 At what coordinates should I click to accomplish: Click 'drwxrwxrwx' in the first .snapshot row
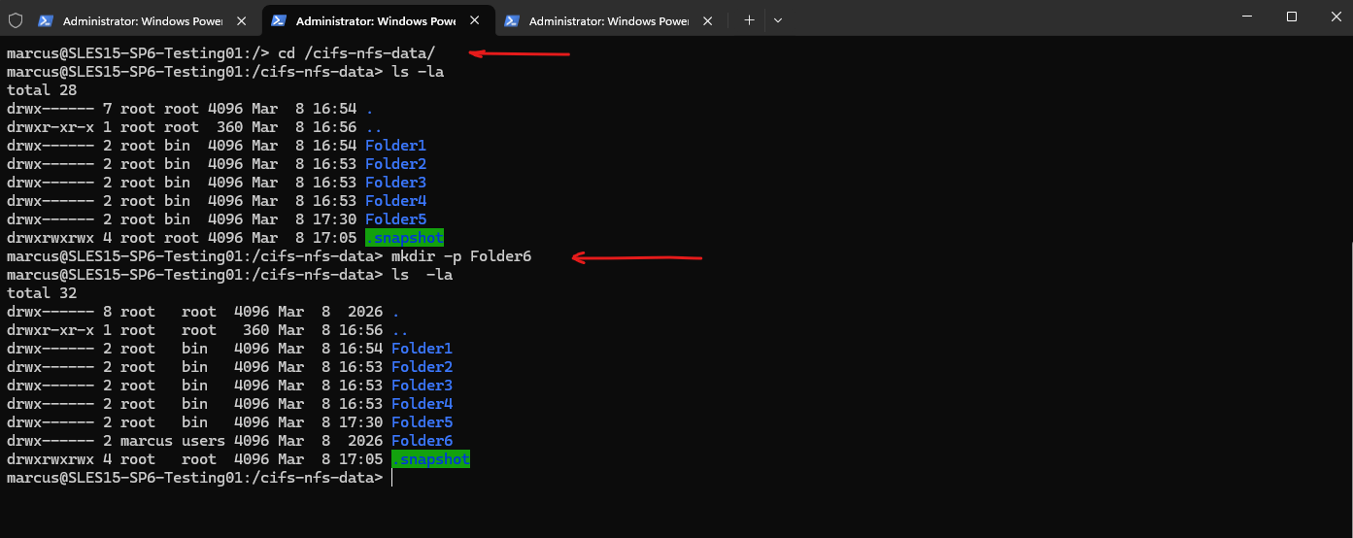click(x=51, y=238)
